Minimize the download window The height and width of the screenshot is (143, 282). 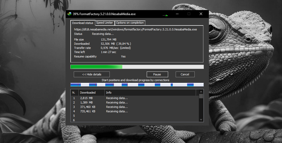click(177, 14)
